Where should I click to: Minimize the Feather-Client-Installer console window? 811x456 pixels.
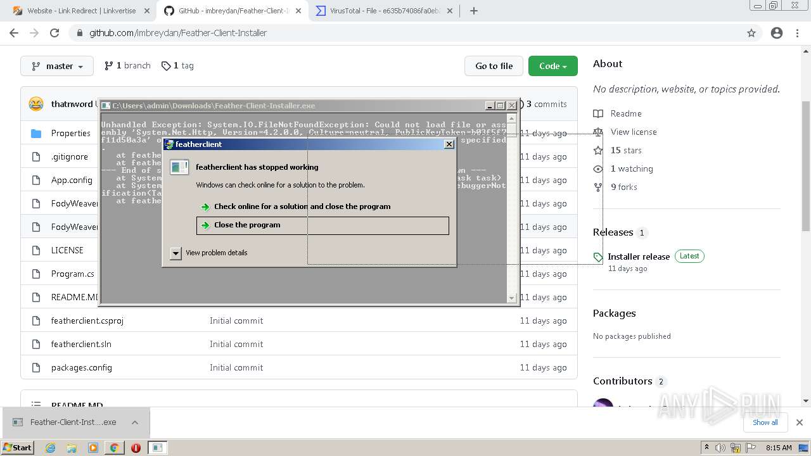(x=489, y=106)
